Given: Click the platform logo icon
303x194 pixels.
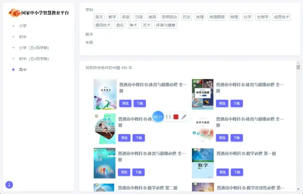Looking at the screenshot, I should (x=14, y=13).
